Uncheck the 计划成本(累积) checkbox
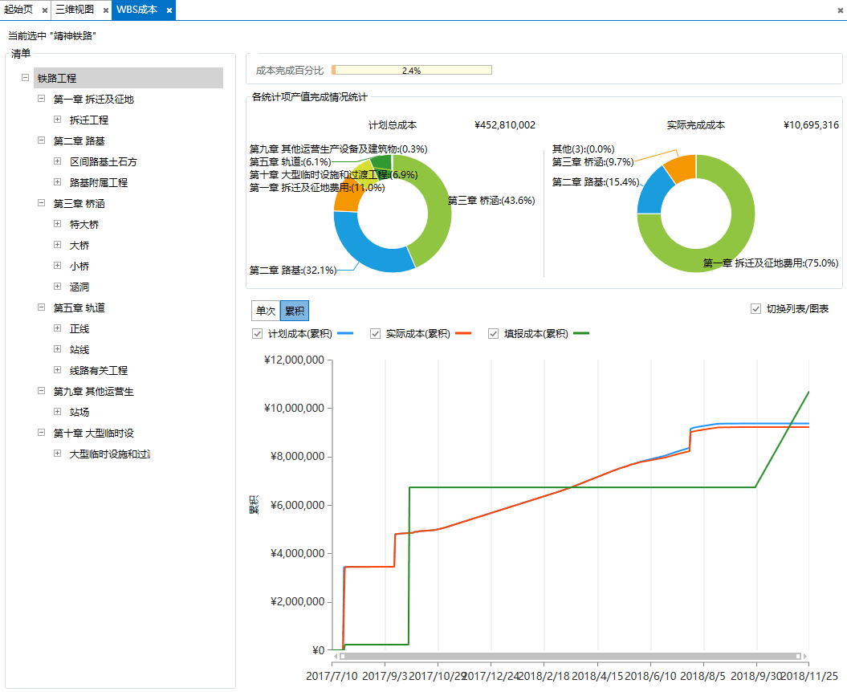 pos(257,334)
